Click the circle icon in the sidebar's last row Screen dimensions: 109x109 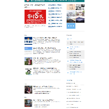pyautogui.click(x=68, y=73)
